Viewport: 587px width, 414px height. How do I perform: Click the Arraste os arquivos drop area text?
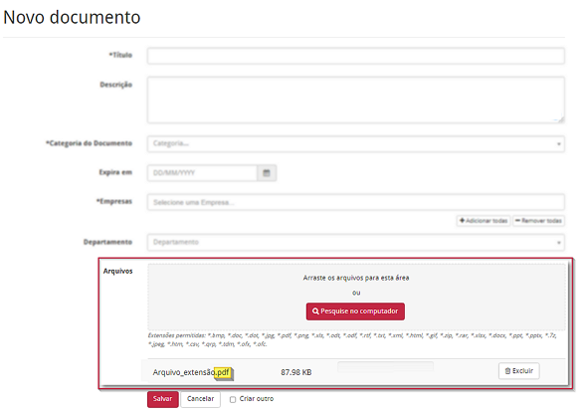[356, 278]
